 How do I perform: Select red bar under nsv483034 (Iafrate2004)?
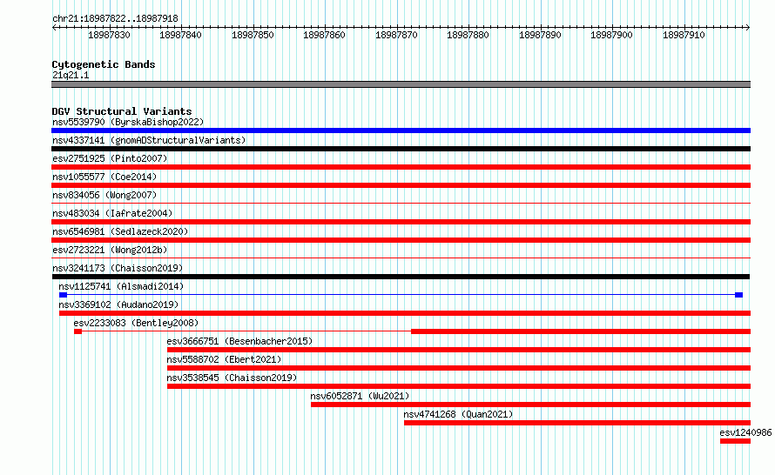coord(401,222)
